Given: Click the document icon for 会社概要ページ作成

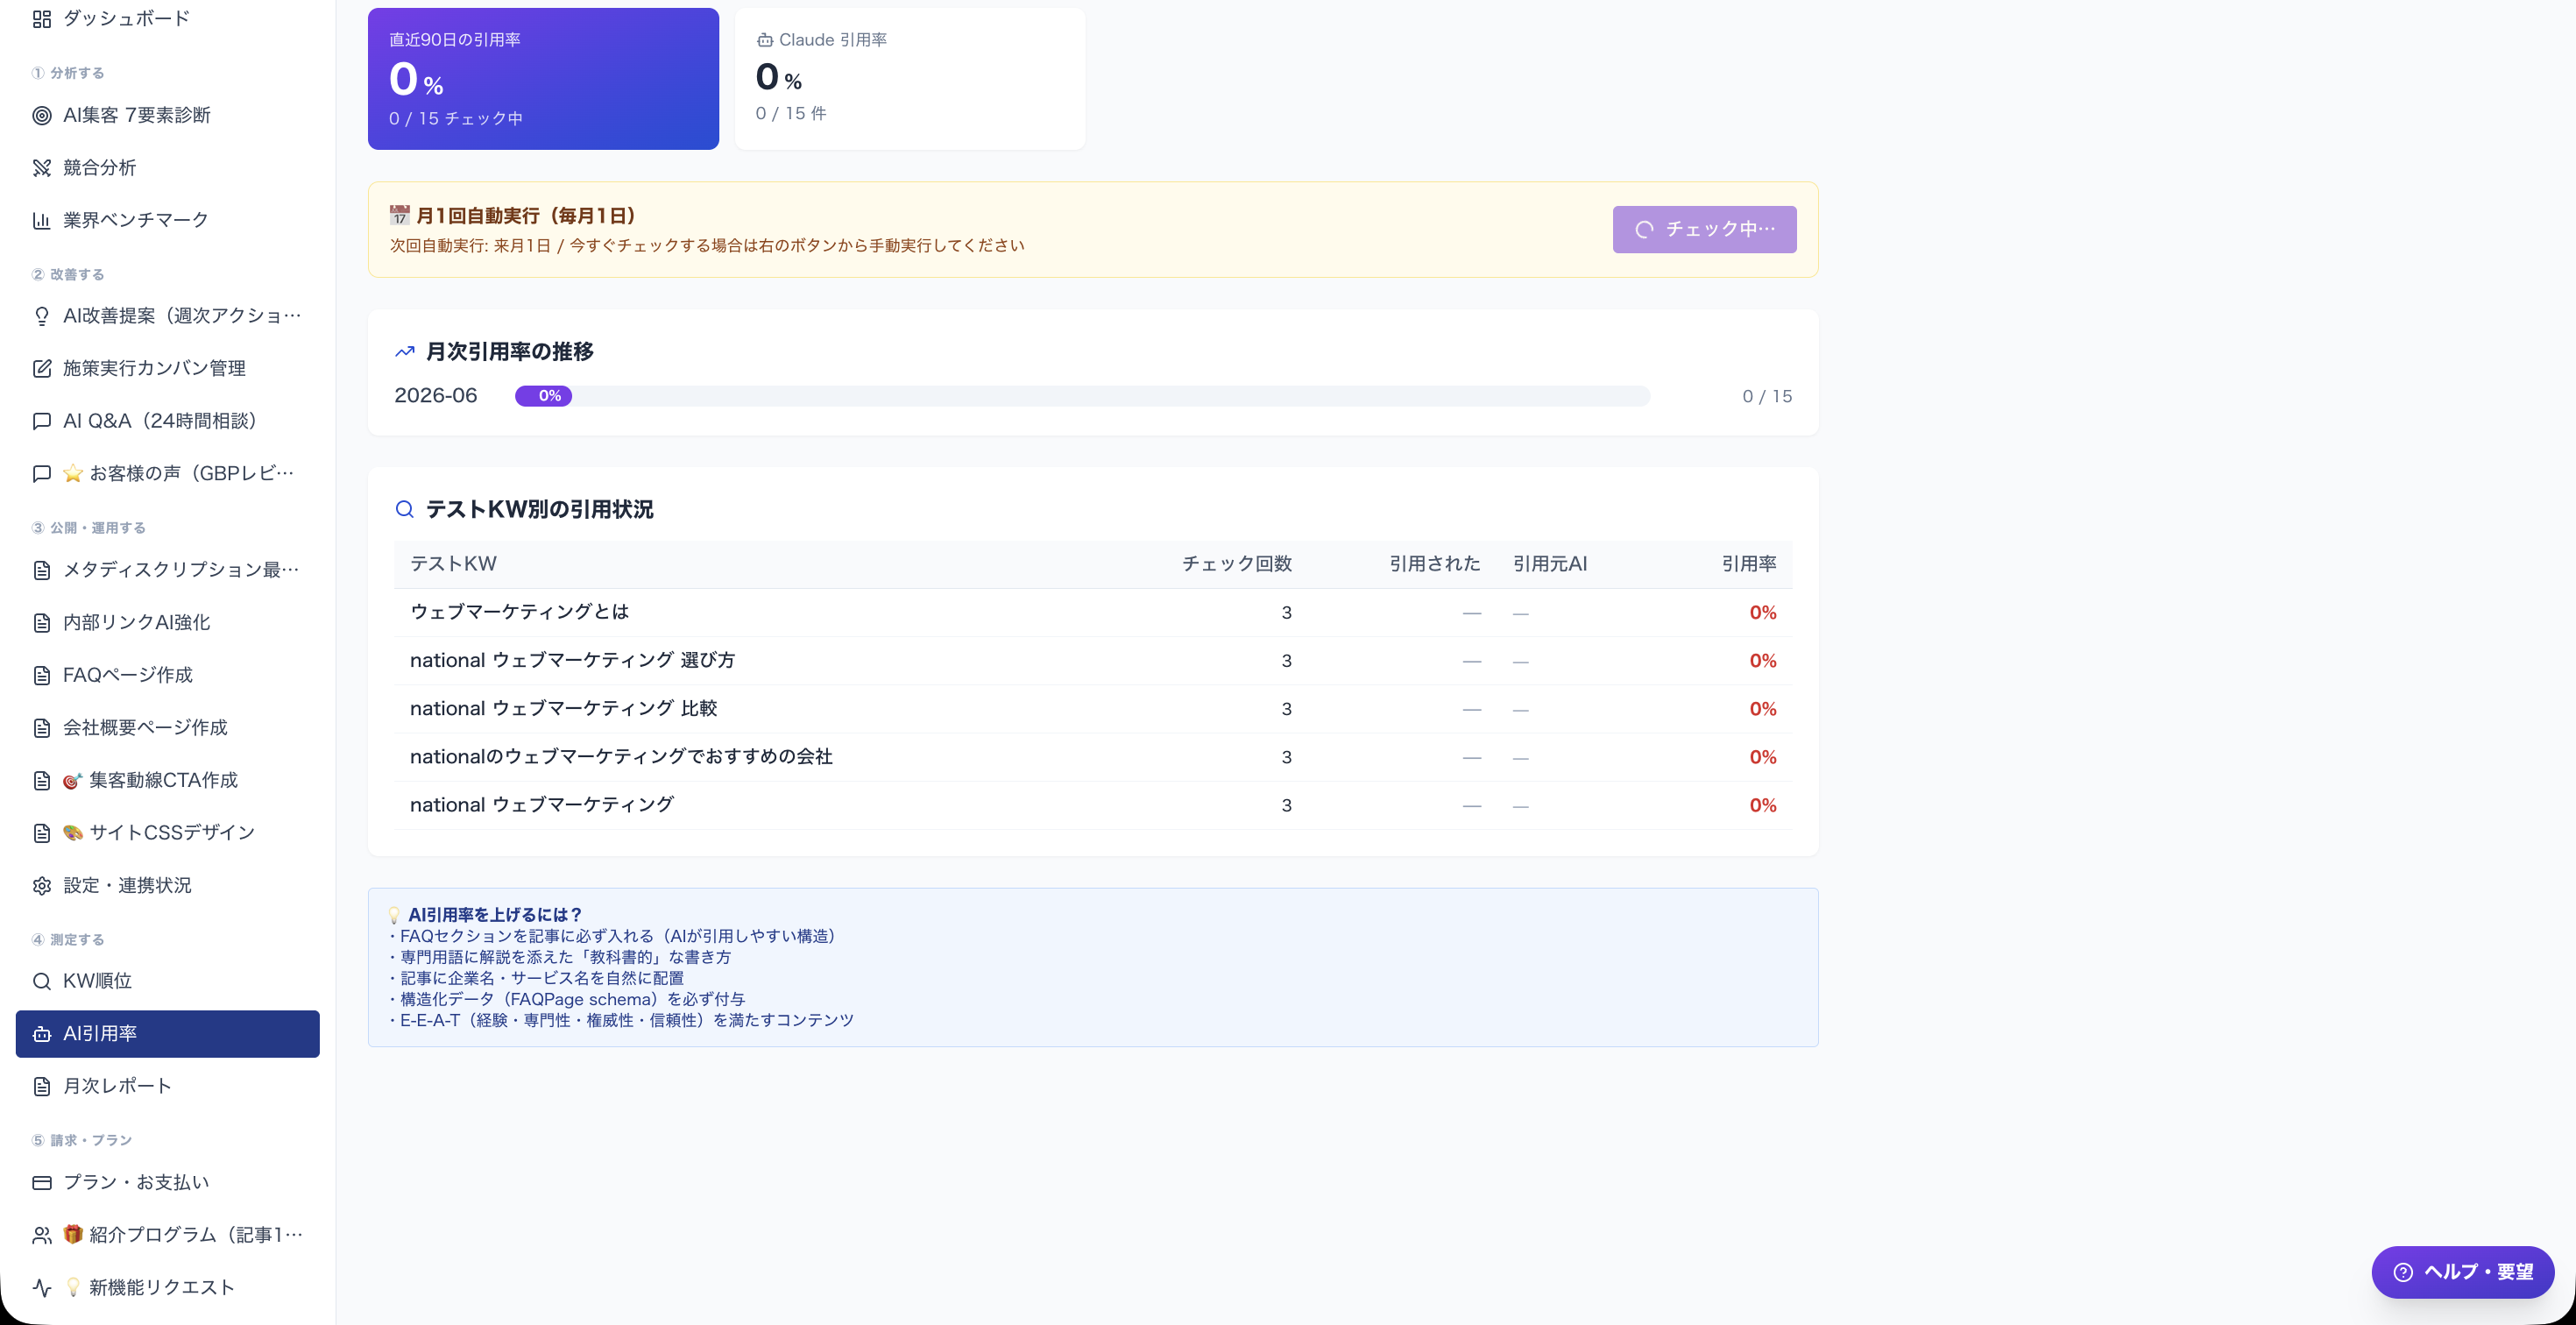Looking at the screenshot, I should 41,728.
